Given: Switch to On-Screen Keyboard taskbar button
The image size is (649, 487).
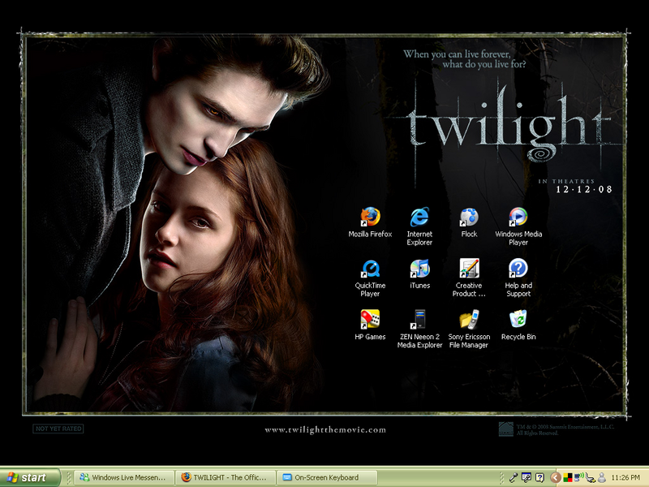Looking at the screenshot, I should coord(327,477).
